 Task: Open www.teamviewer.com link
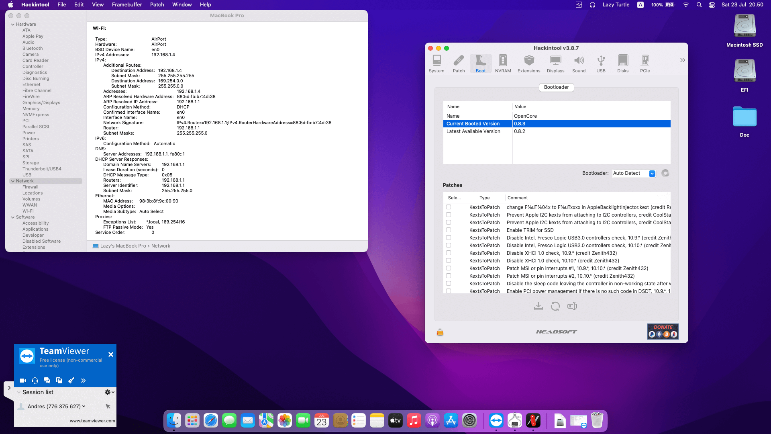click(x=92, y=421)
